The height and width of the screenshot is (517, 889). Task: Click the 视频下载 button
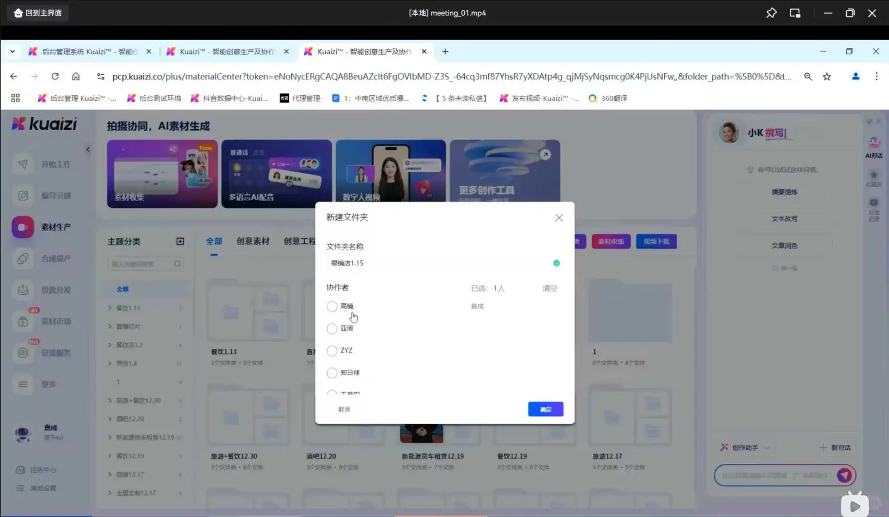(656, 242)
